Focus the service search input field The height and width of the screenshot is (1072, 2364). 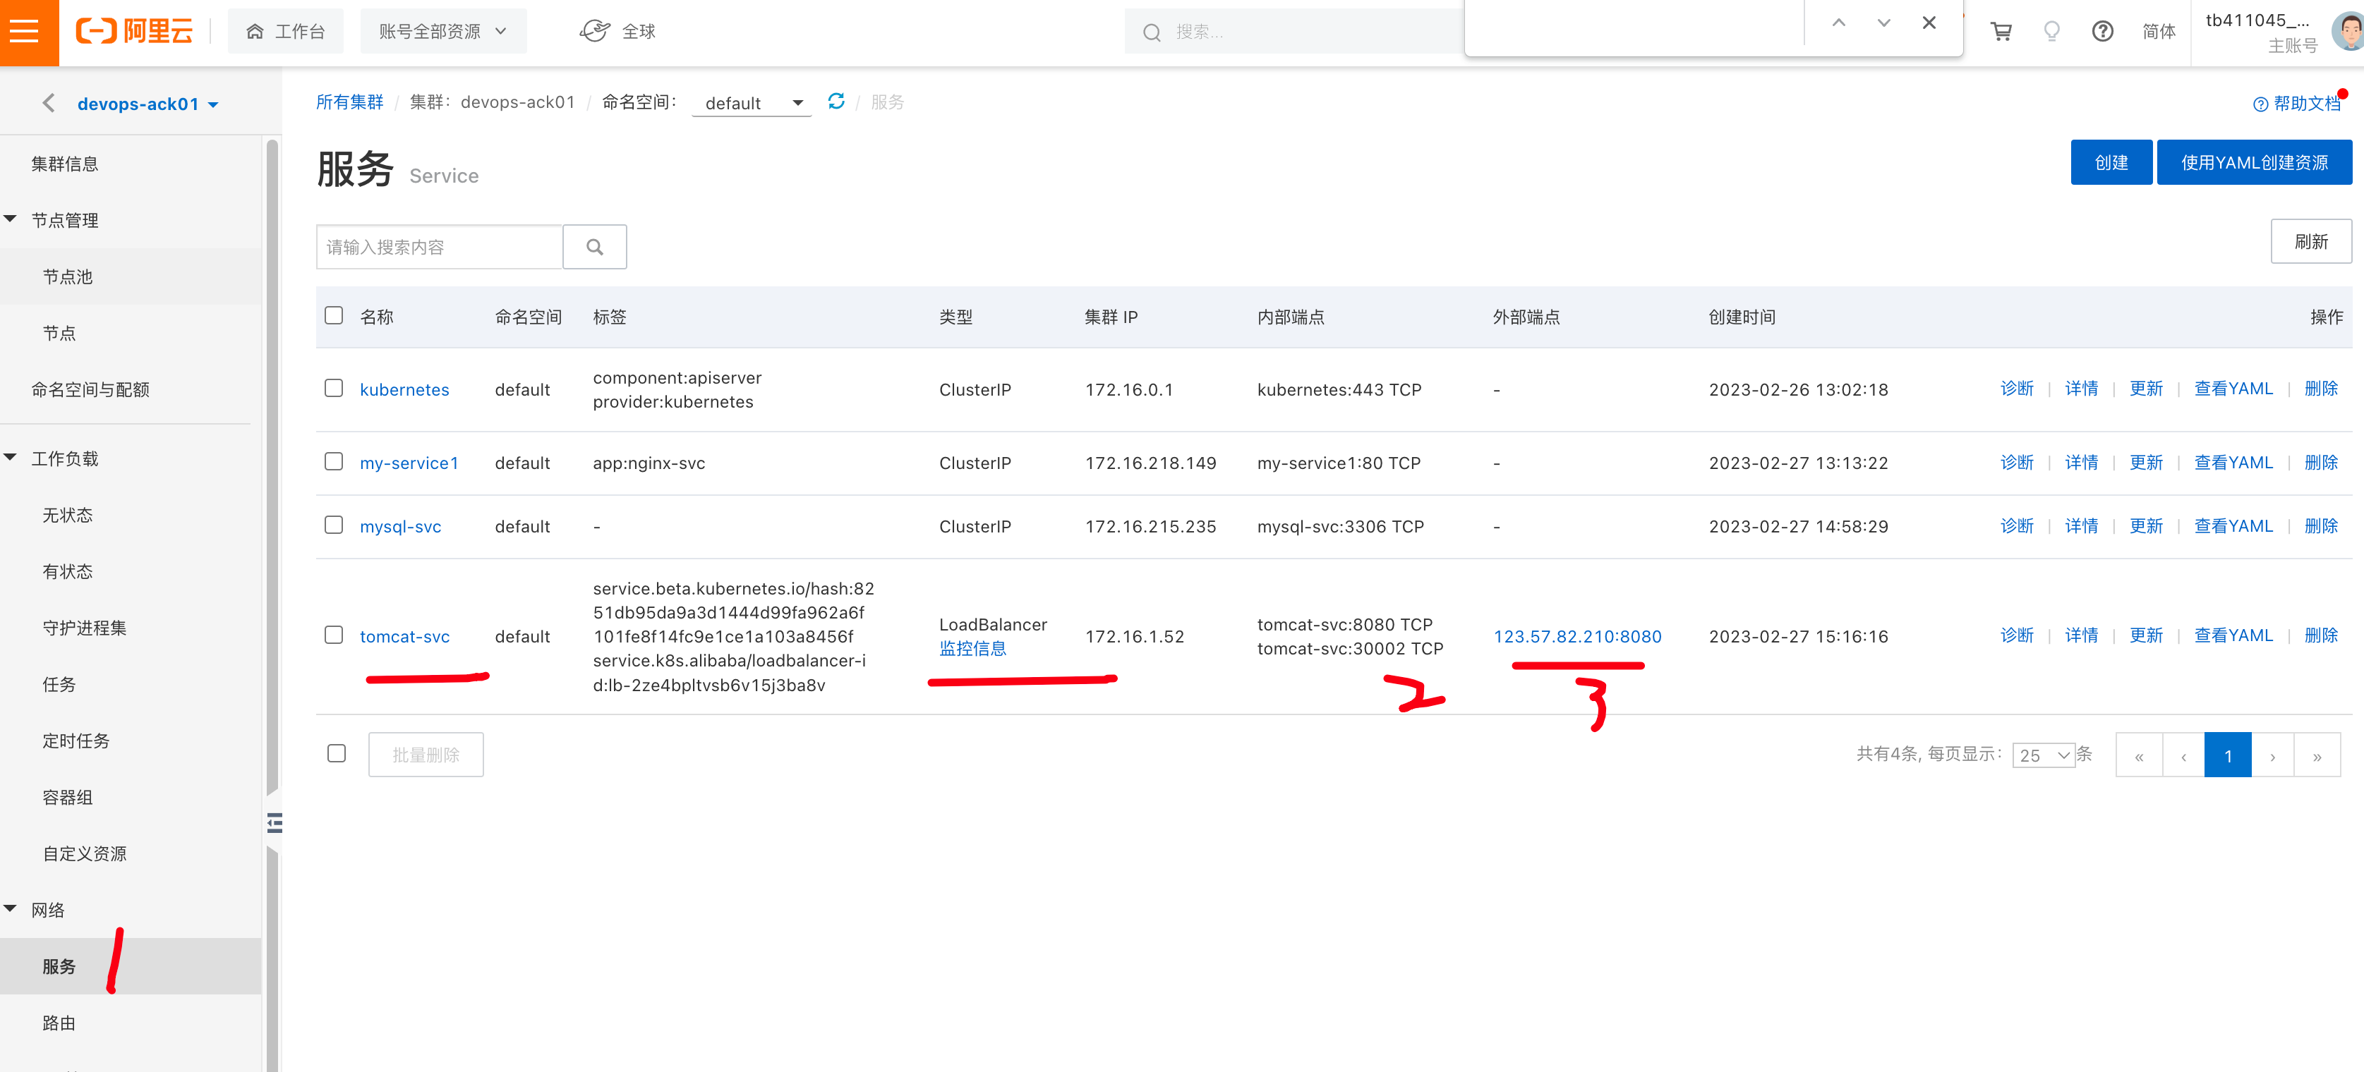pos(439,248)
